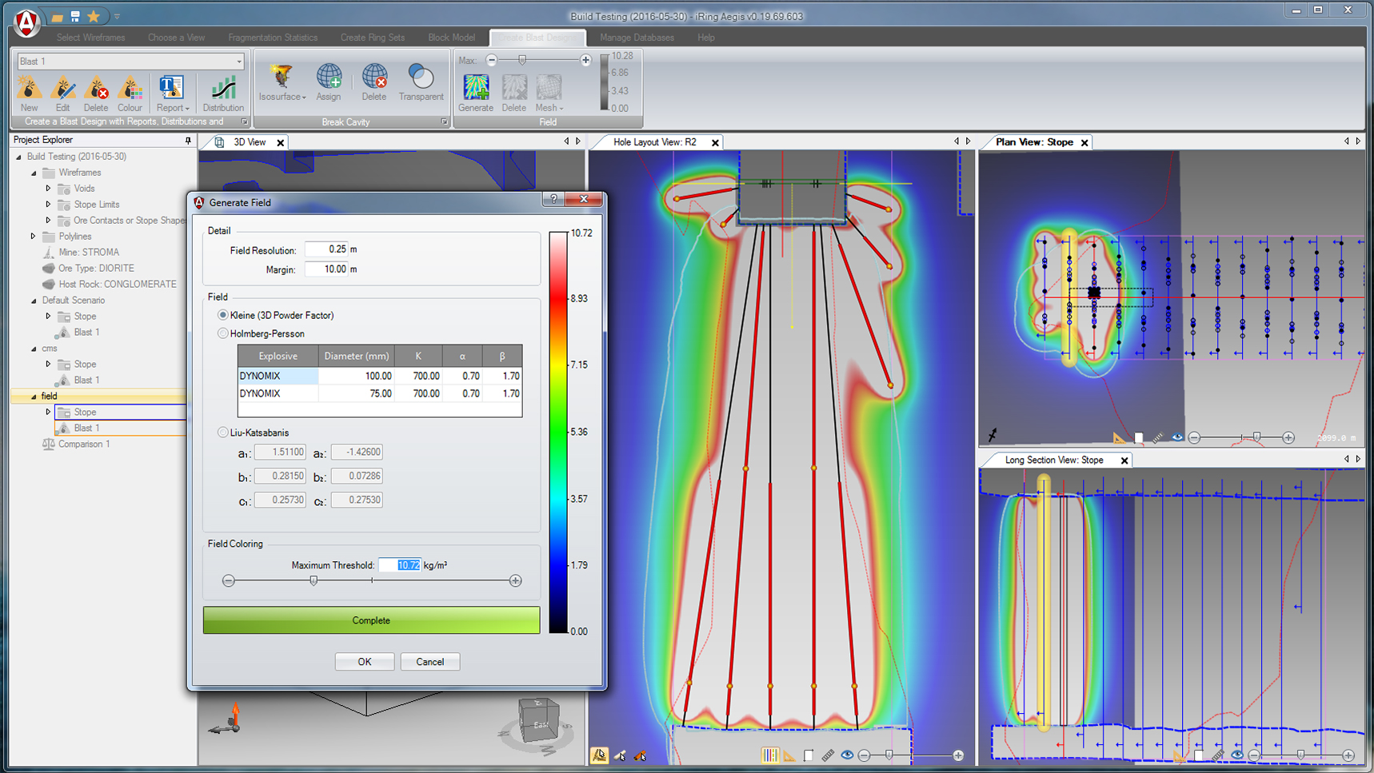Viewport: 1374px width, 773px height.
Task: Toggle eye visibility in Hole Layout view
Action: tap(847, 754)
